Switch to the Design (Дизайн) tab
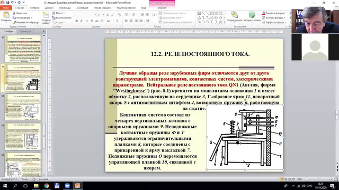339x190 pixels. 49,8
